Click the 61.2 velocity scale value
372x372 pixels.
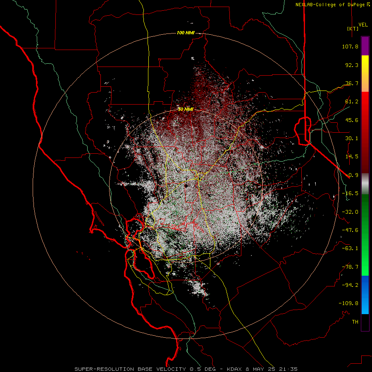[352, 102]
